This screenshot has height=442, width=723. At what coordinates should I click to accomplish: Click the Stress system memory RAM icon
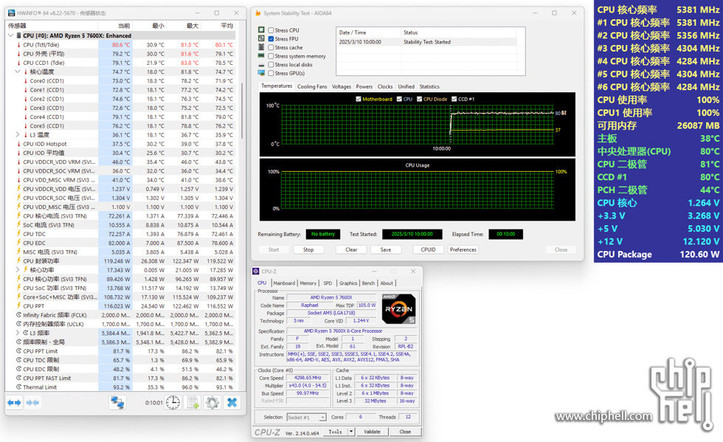[261, 56]
